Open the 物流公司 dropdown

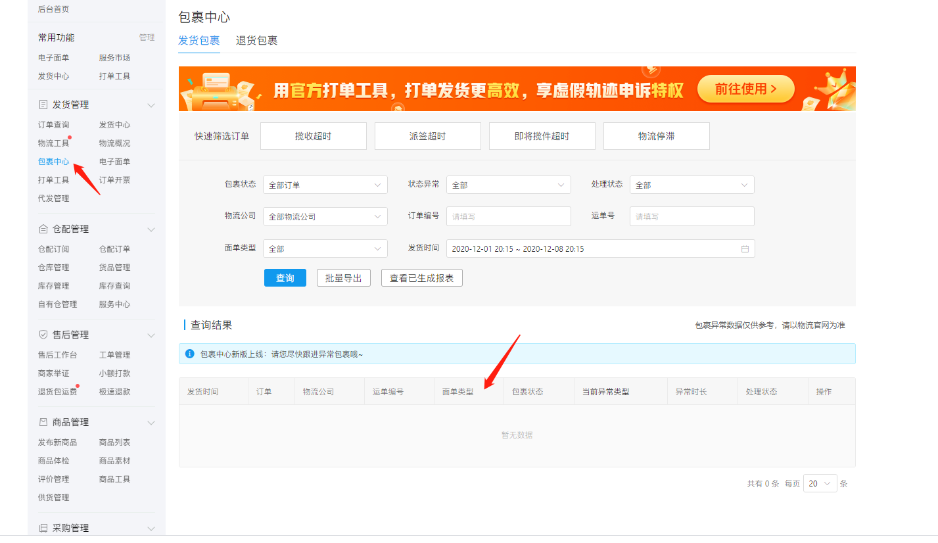325,216
